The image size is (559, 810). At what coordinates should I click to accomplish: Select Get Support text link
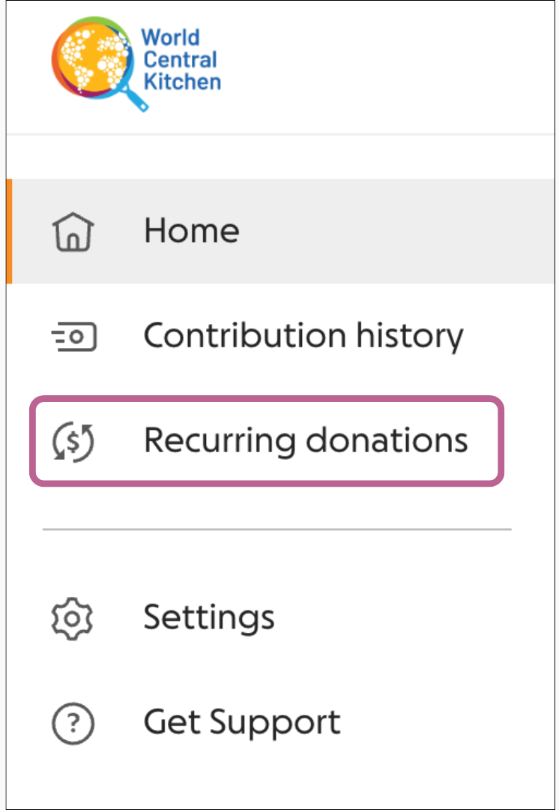click(x=242, y=723)
